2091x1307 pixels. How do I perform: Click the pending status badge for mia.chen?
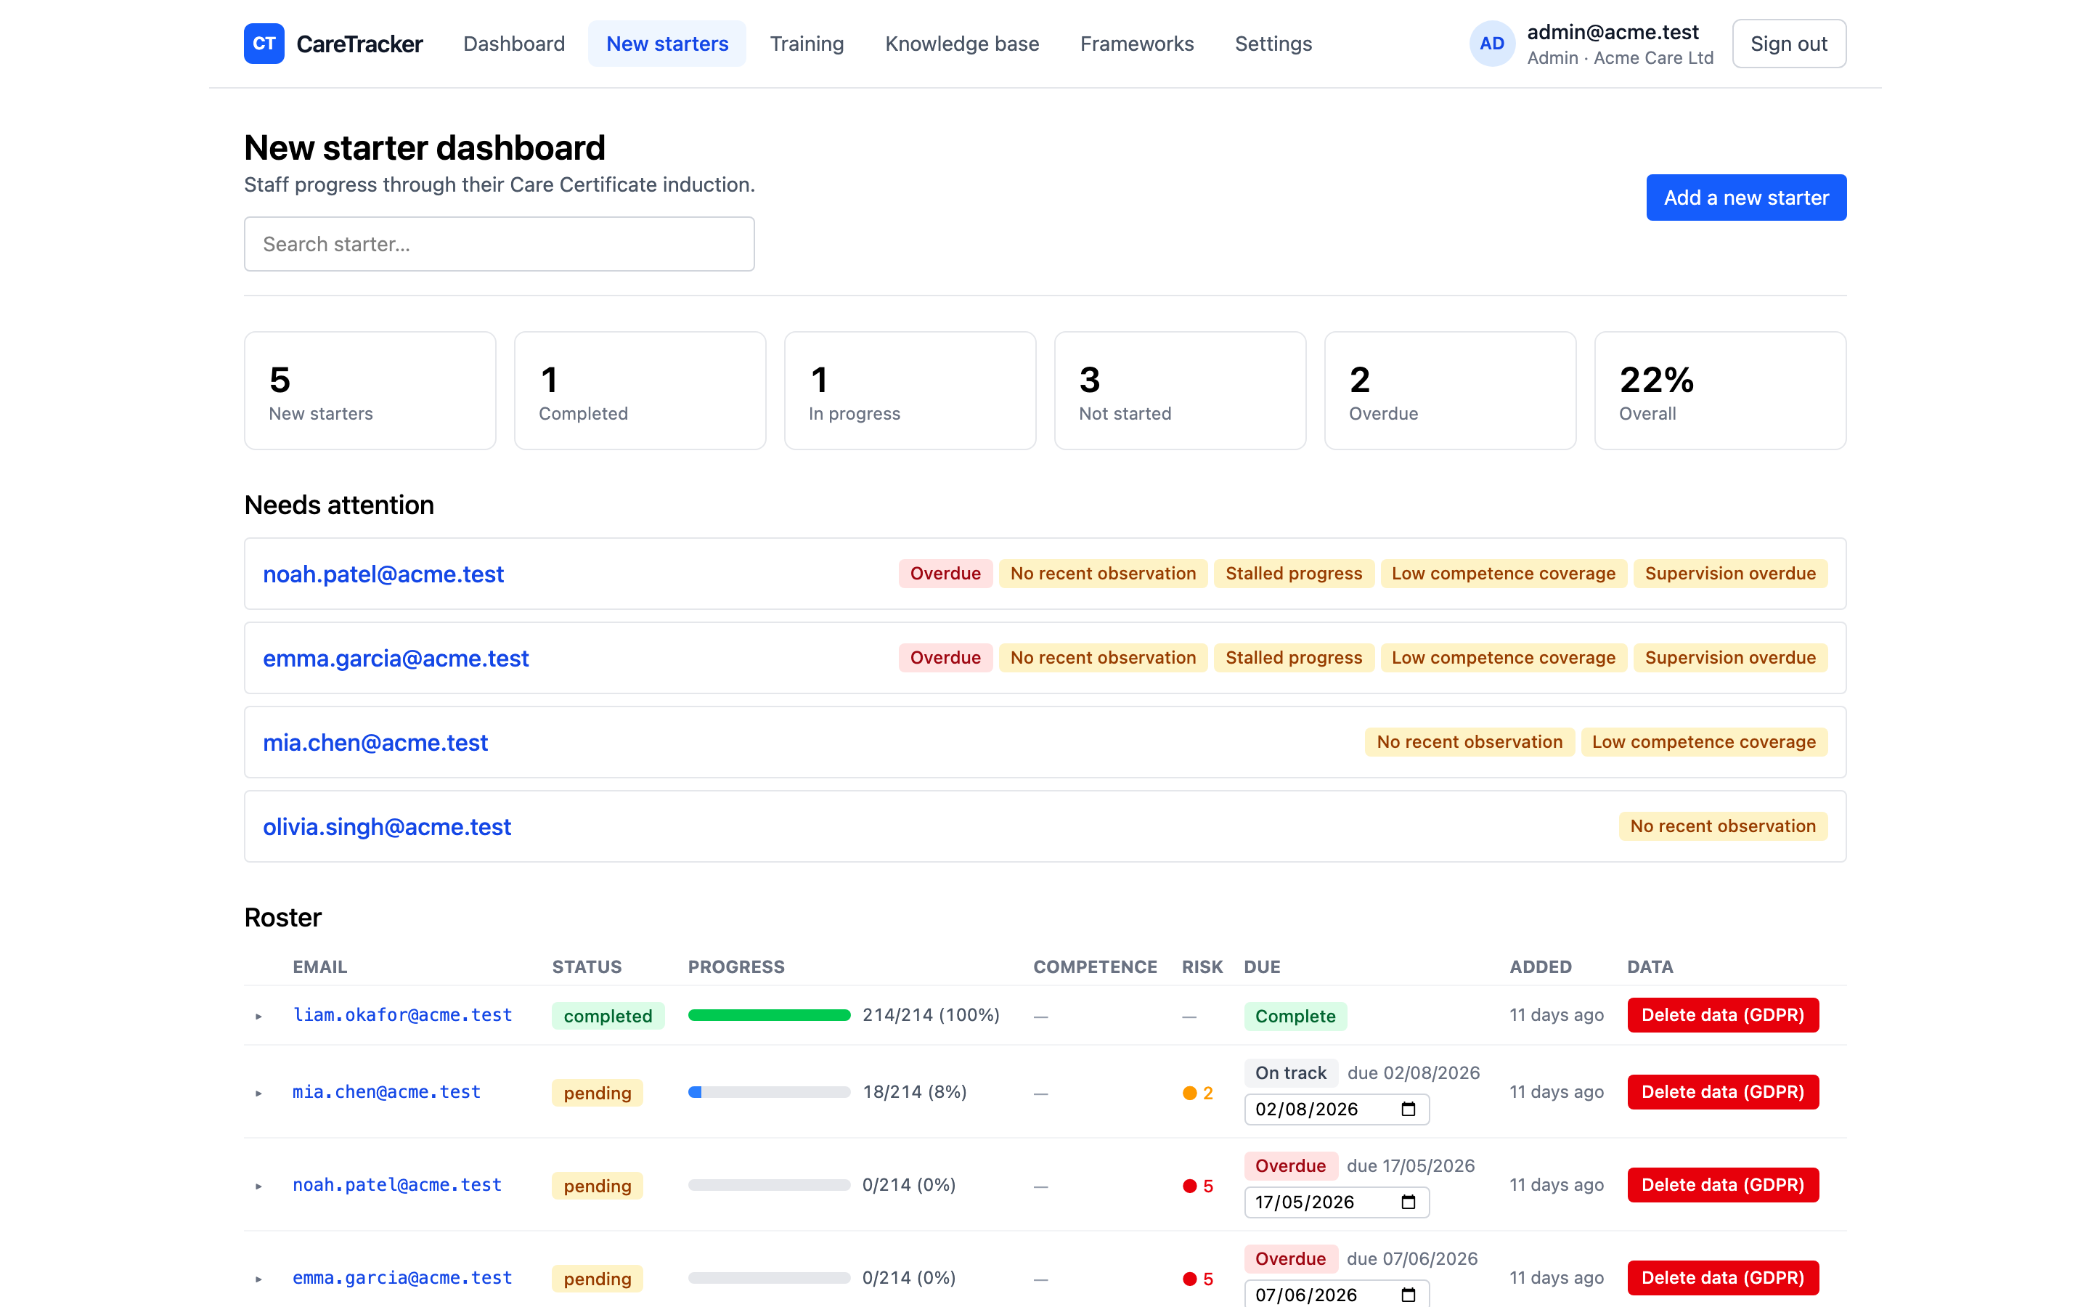point(597,1093)
